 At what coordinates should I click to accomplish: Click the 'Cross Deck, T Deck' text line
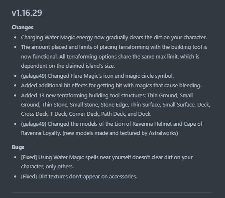[x=86, y=114]
